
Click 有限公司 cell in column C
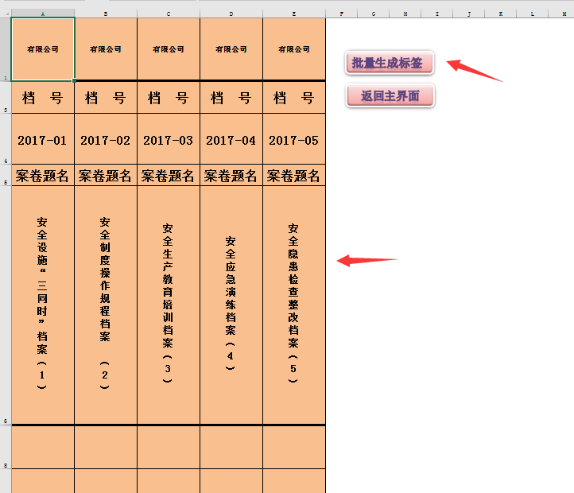[169, 49]
